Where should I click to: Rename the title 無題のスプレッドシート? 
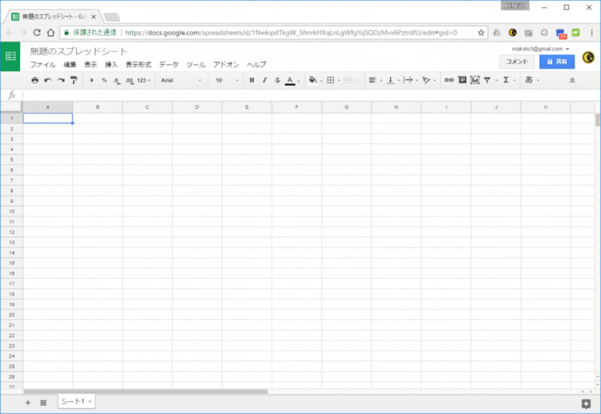point(79,51)
